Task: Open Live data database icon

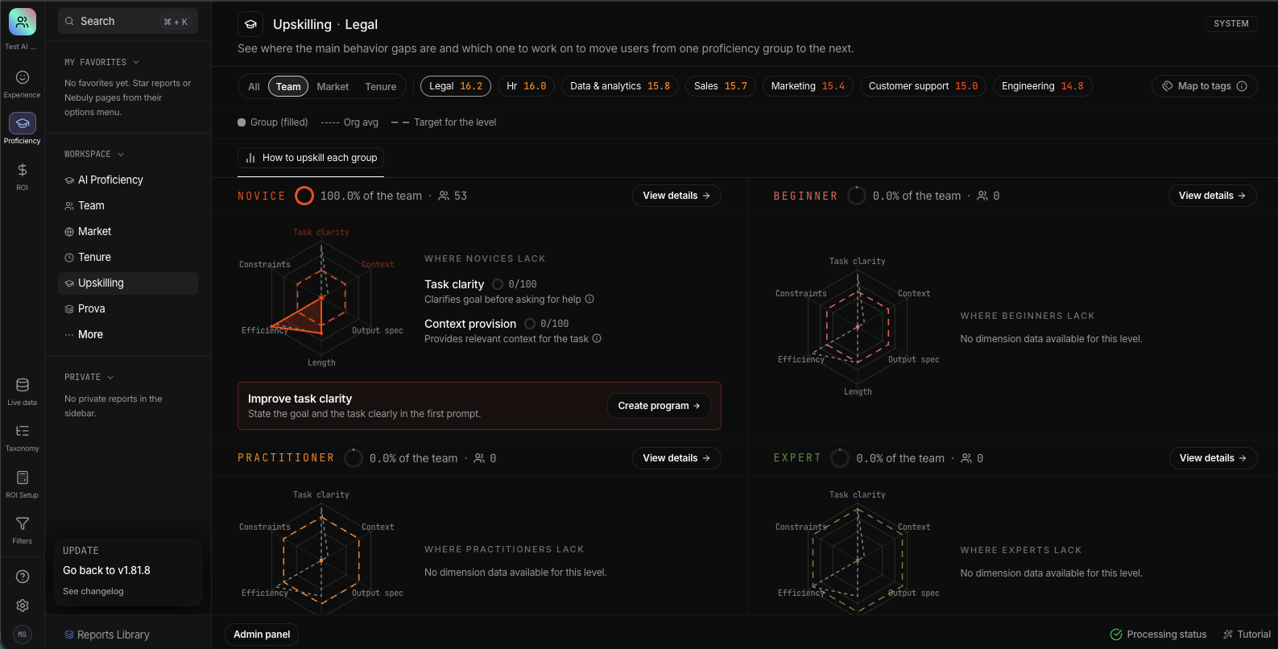Action: pyautogui.click(x=23, y=386)
